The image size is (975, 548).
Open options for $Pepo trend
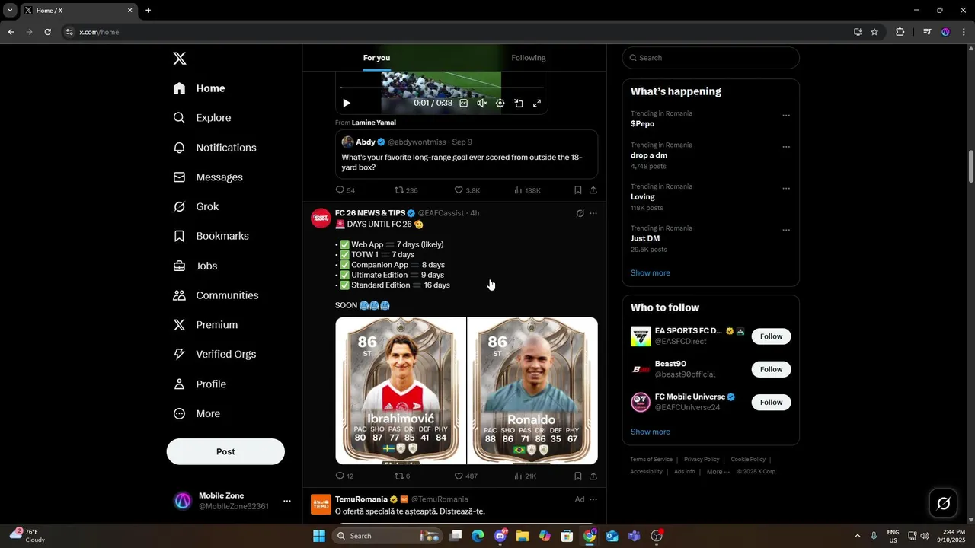tap(787, 116)
